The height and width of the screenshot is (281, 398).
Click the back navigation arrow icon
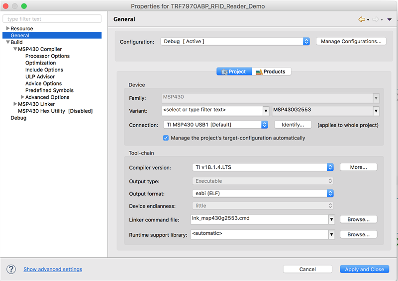[361, 19]
